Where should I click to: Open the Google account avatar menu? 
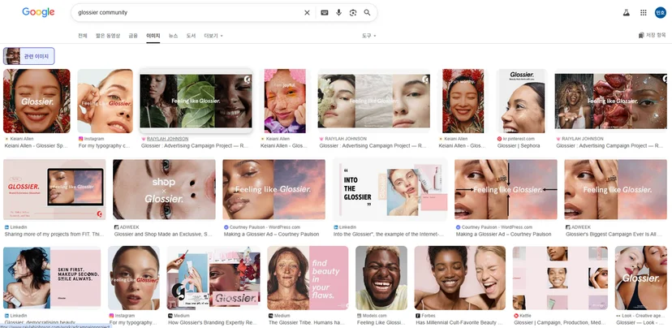[x=660, y=13]
